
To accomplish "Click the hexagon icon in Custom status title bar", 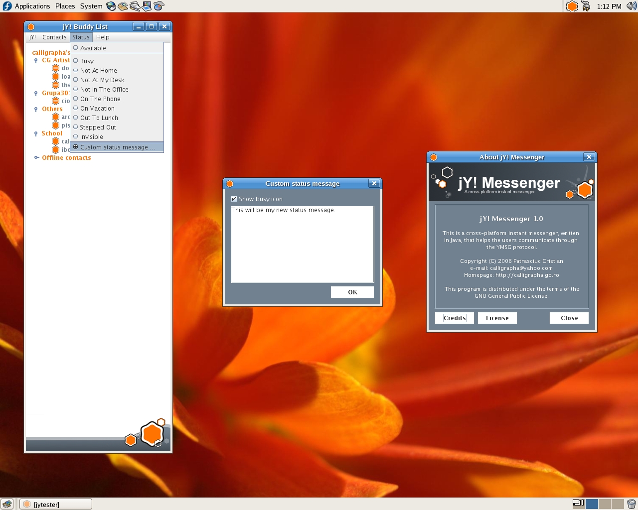I will point(230,183).
